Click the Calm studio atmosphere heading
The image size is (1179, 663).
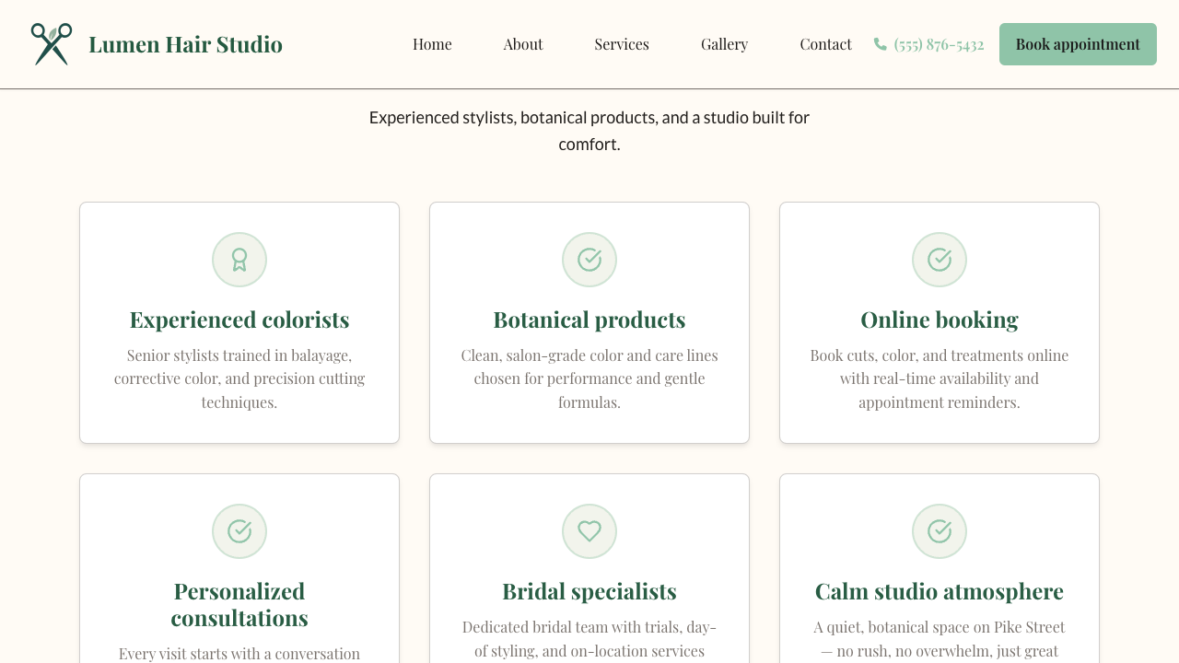[x=940, y=591]
